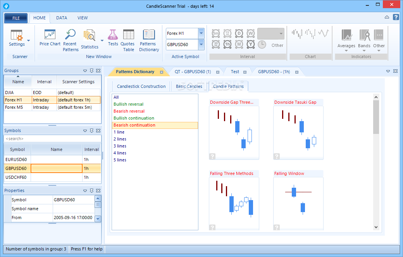Select the 1h interval icon

pyautogui.click(x=227, y=45)
